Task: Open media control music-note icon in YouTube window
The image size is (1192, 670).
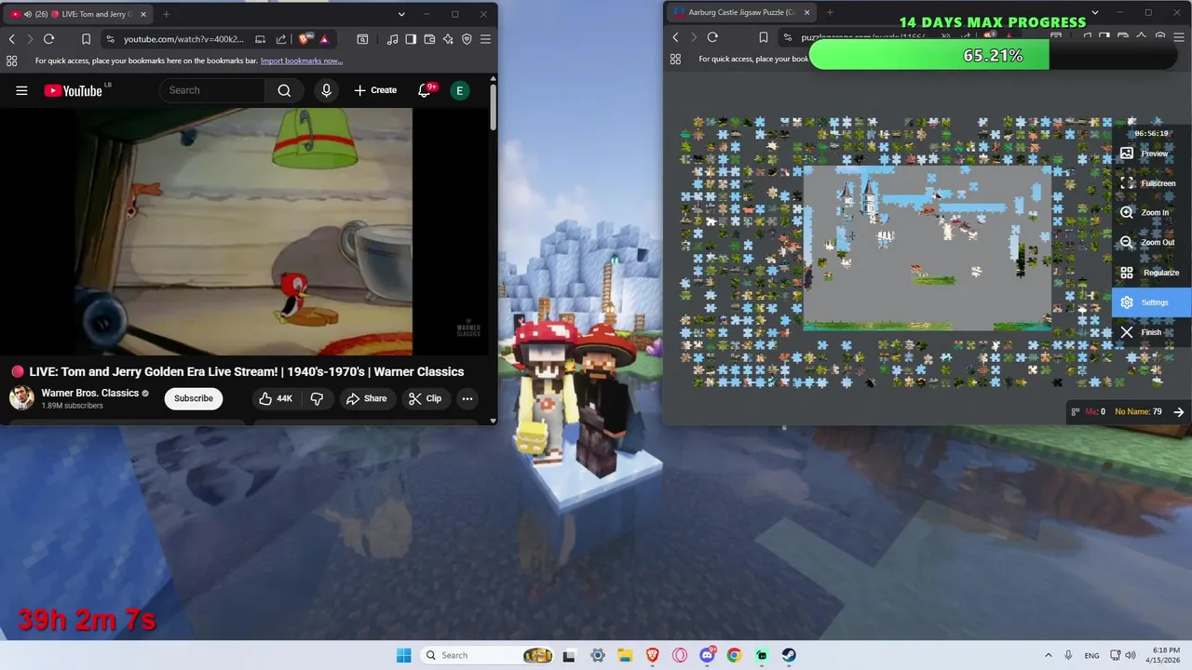Action: click(392, 39)
